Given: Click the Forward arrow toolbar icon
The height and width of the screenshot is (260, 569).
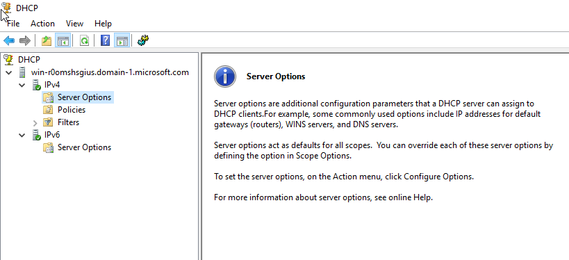Looking at the screenshot, I should click(25, 41).
